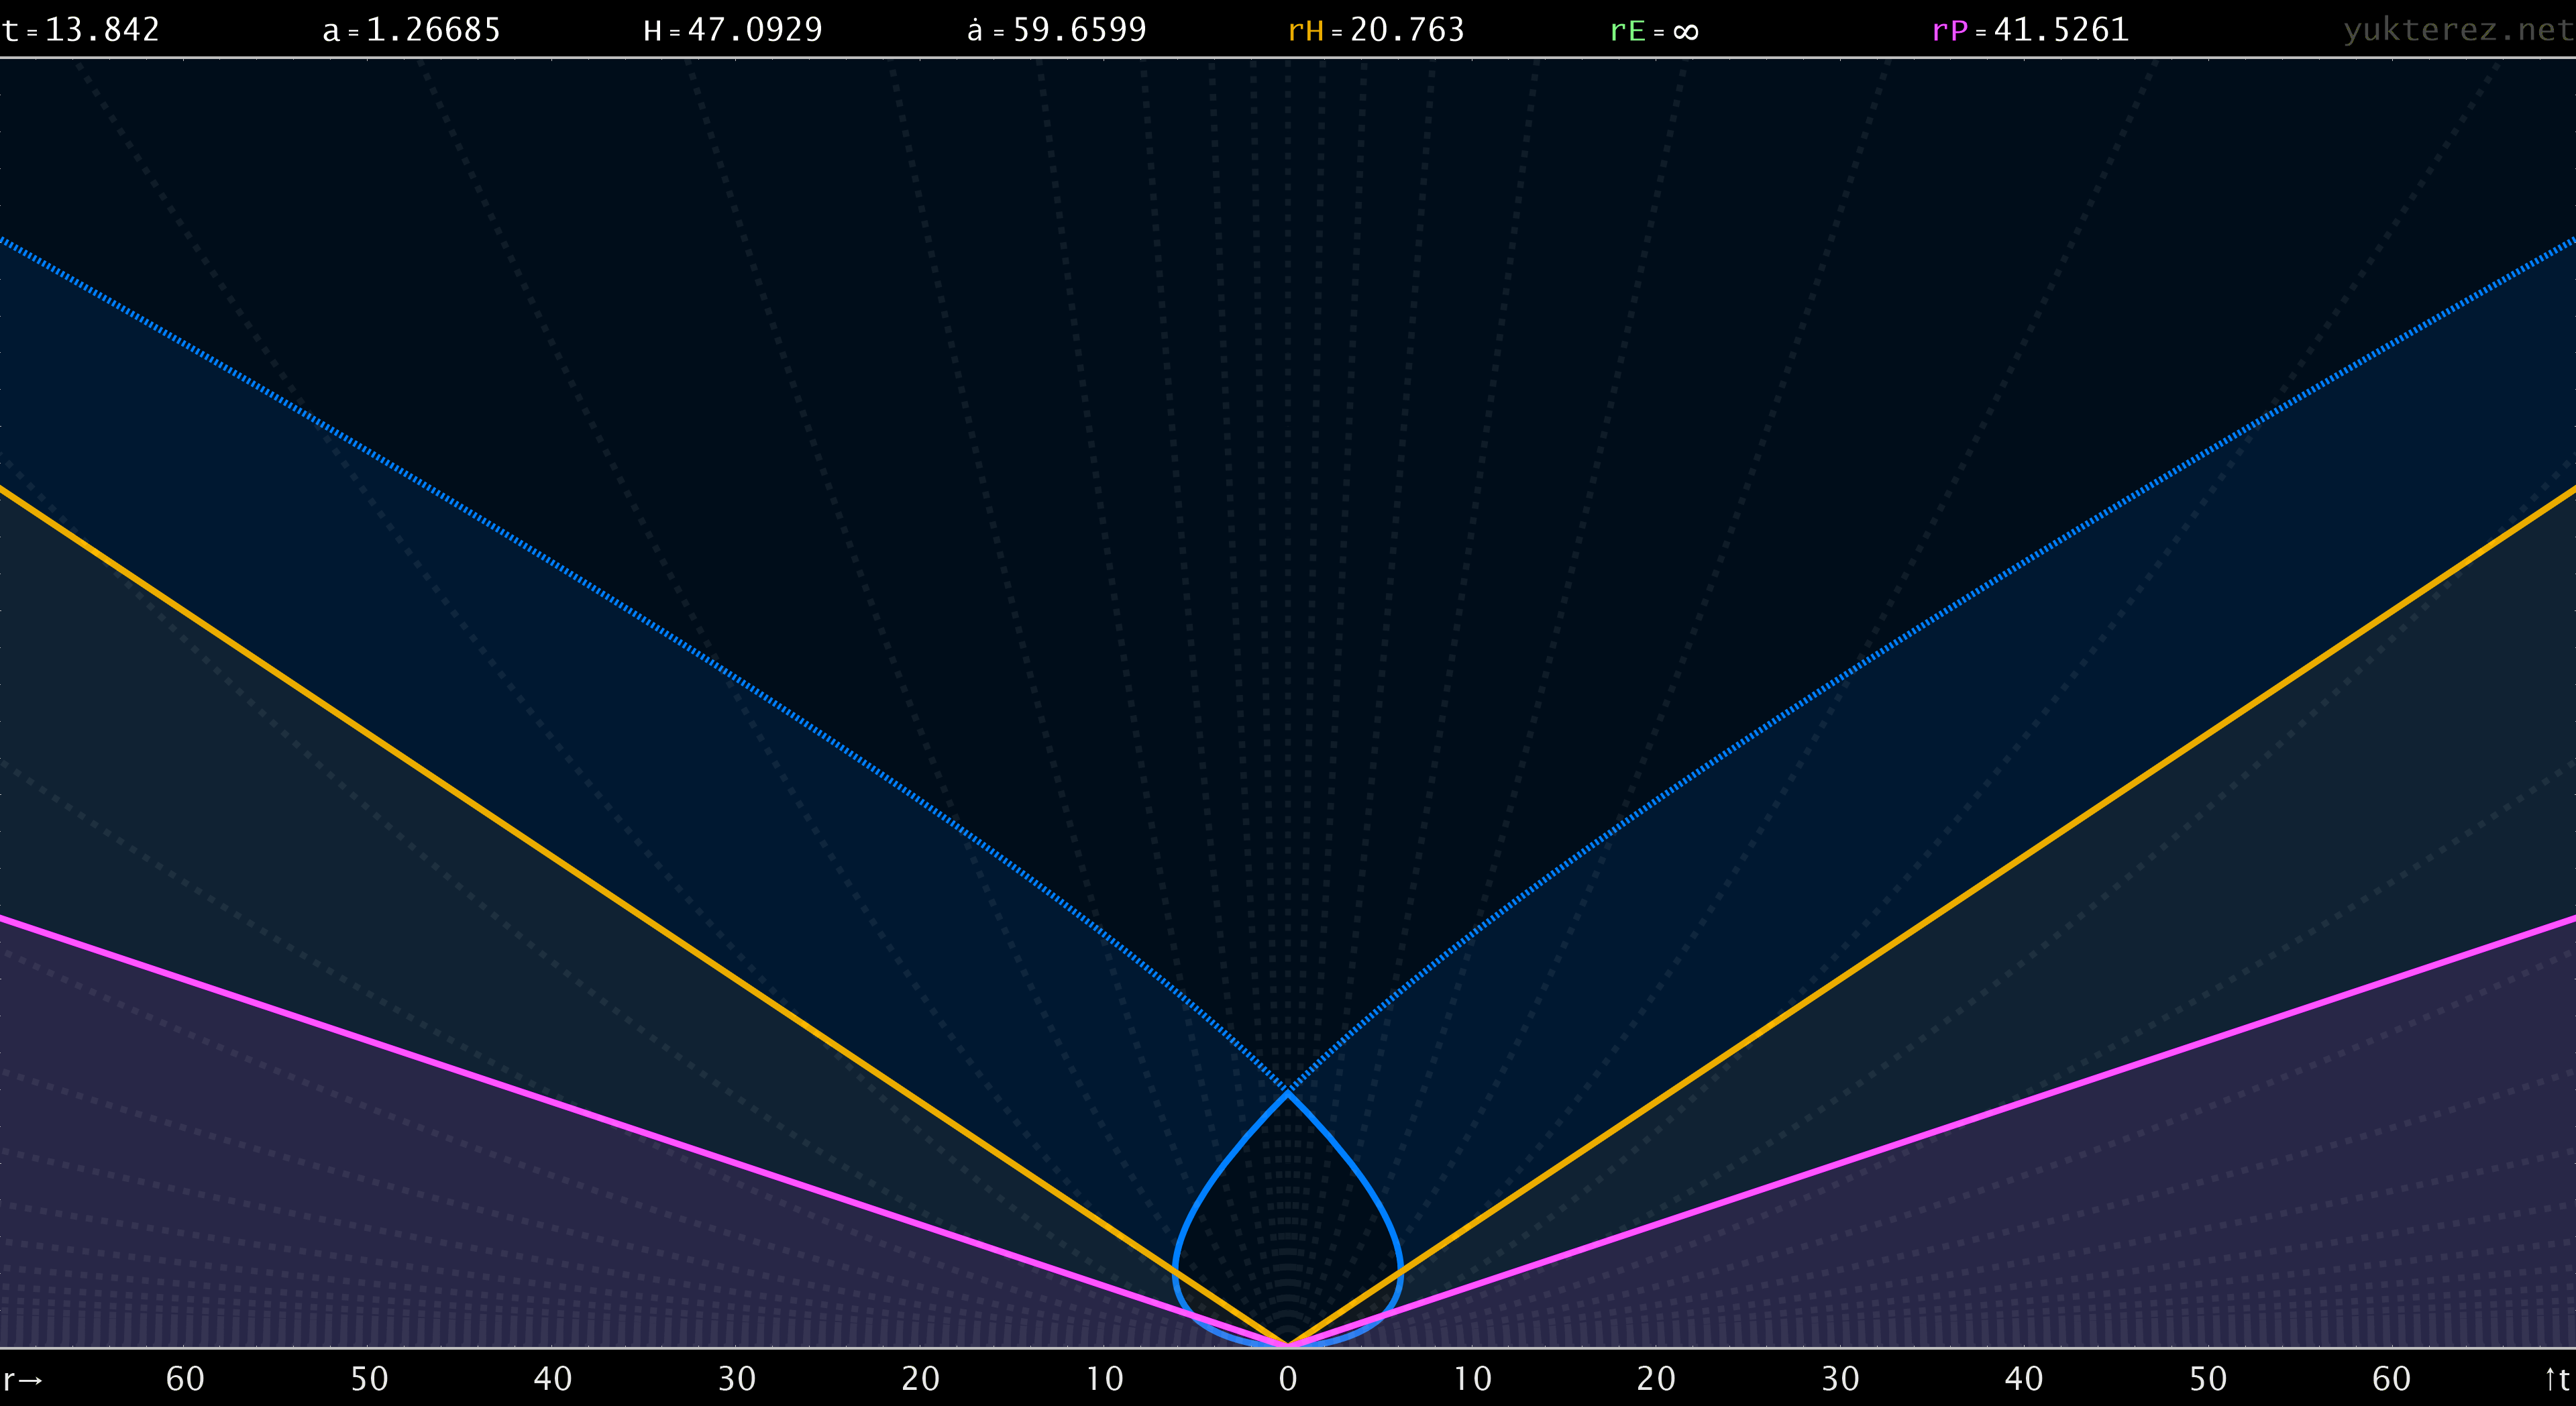
Task: Click the particle horizon rP = 41.5261
Action: [2030, 30]
